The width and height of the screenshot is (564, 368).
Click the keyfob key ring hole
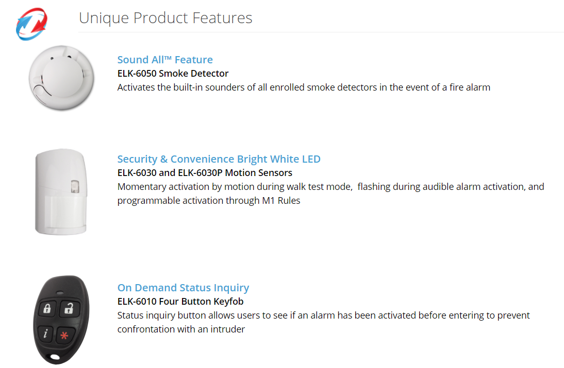tap(55, 357)
